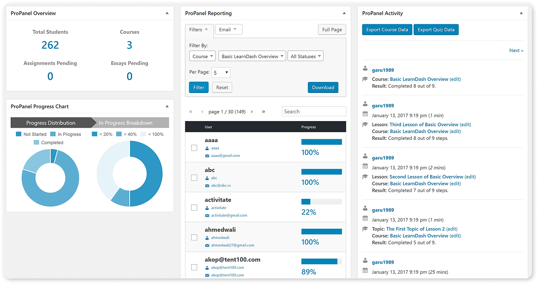The image size is (538, 285).
Task: Click calendar icon beside 9:19 pm (2 mins)
Action: (x=365, y=166)
